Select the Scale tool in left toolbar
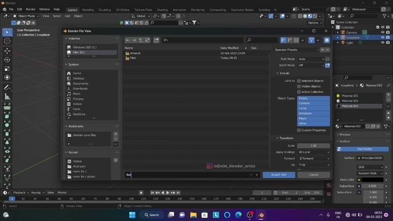 click(x=7, y=69)
